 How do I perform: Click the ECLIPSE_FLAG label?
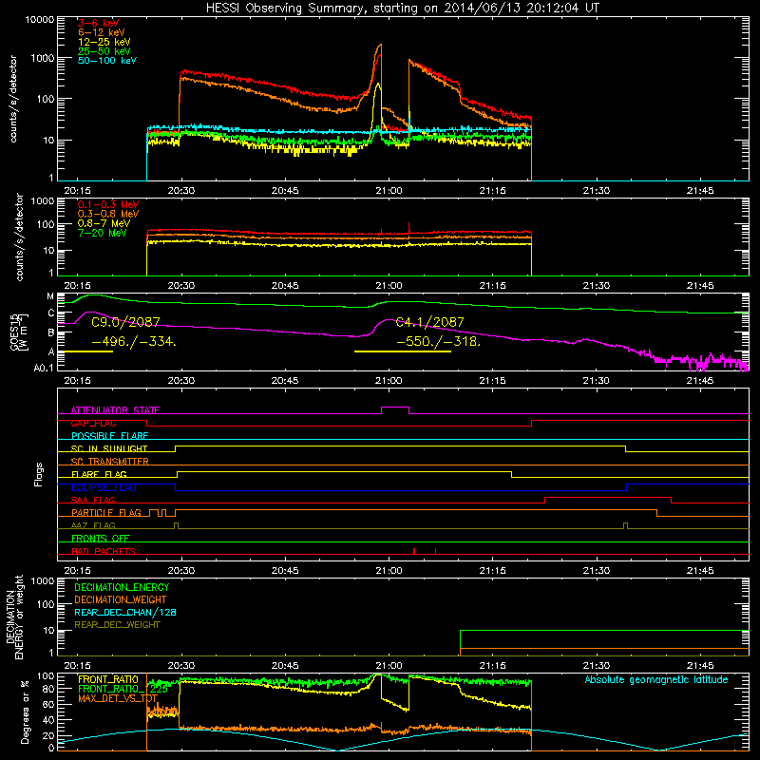click(x=104, y=487)
